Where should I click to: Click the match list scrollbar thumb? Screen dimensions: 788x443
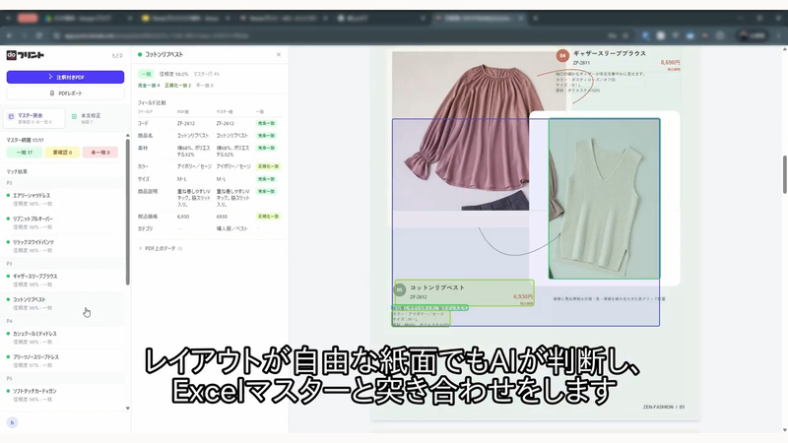(x=128, y=211)
